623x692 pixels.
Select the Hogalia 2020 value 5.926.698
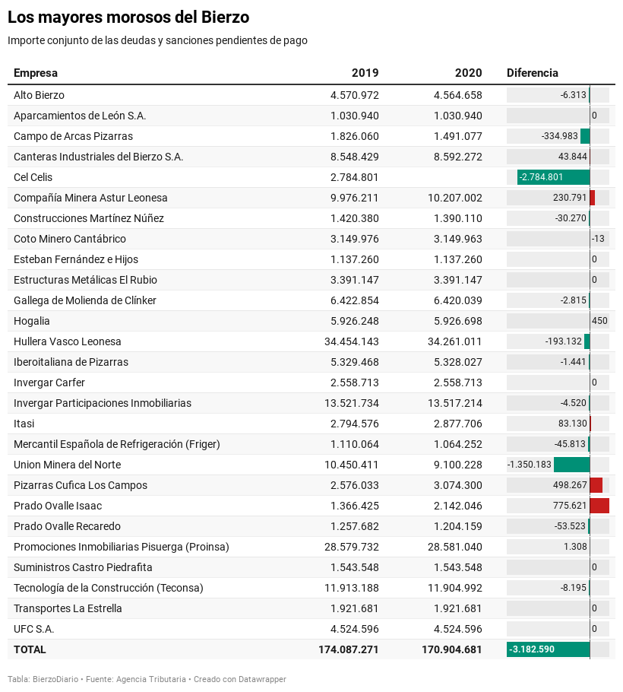click(x=457, y=321)
